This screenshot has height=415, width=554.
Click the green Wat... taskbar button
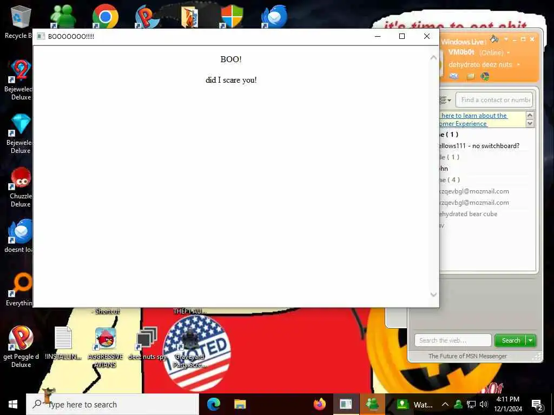(414, 404)
